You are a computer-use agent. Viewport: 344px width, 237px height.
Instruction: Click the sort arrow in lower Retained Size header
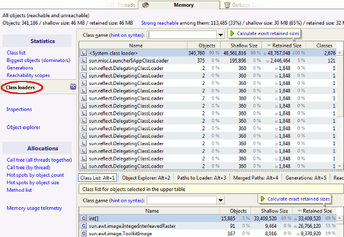point(299,211)
